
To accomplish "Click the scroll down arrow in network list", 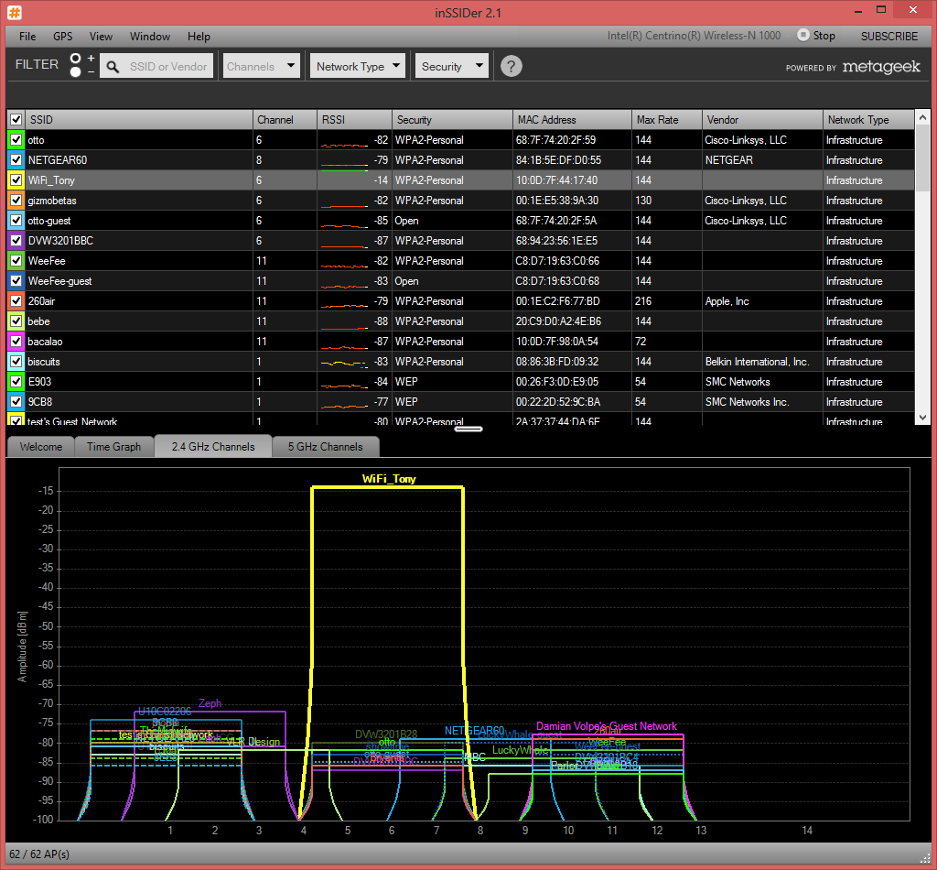I will pyautogui.click(x=922, y=418).
